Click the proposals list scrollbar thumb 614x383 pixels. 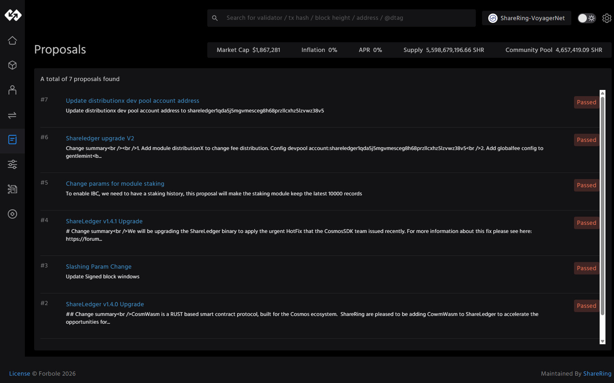pos(602,205)
